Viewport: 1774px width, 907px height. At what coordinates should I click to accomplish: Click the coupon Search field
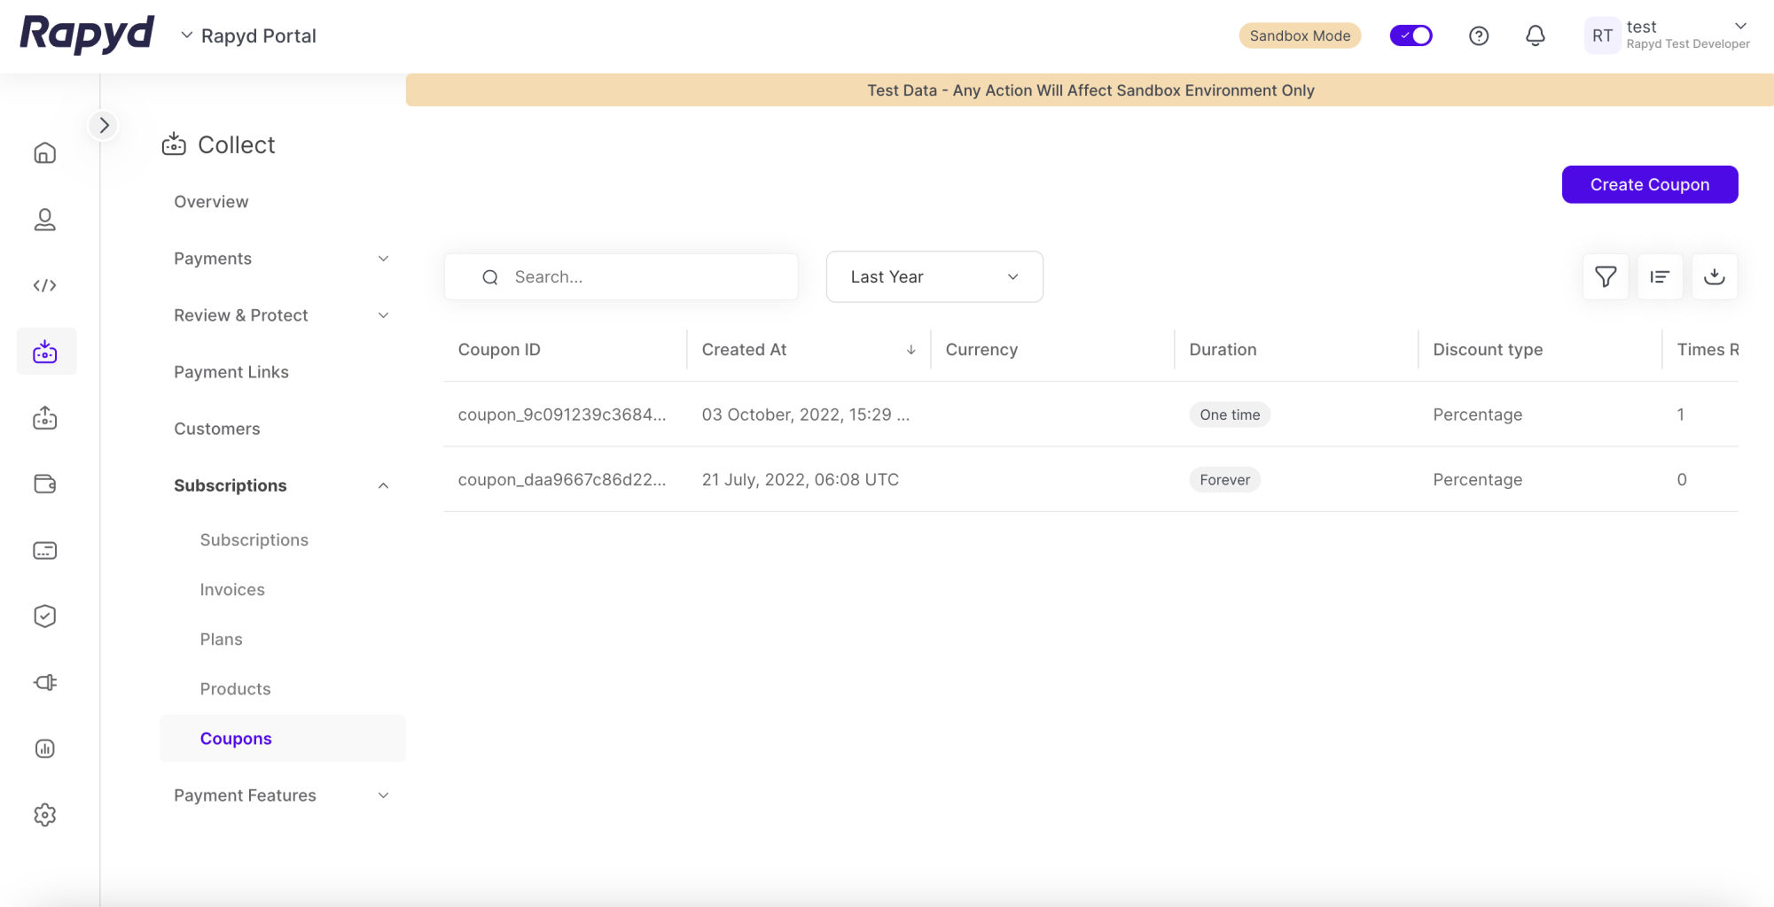(x=638, y=277)
